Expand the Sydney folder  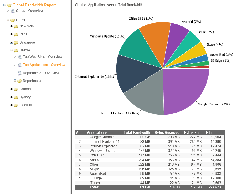tap(11, 97)
